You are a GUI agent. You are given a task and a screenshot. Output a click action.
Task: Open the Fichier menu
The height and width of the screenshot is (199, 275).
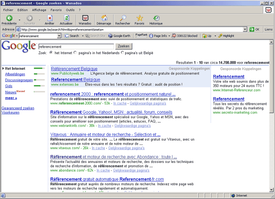point(8,10)
